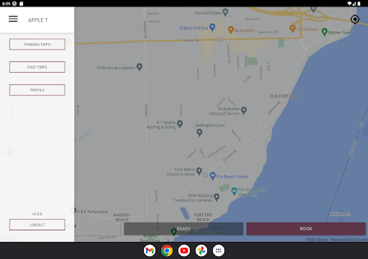Click the K & E Automotive label
Viewport: 368px width, 259px height.
93,212
